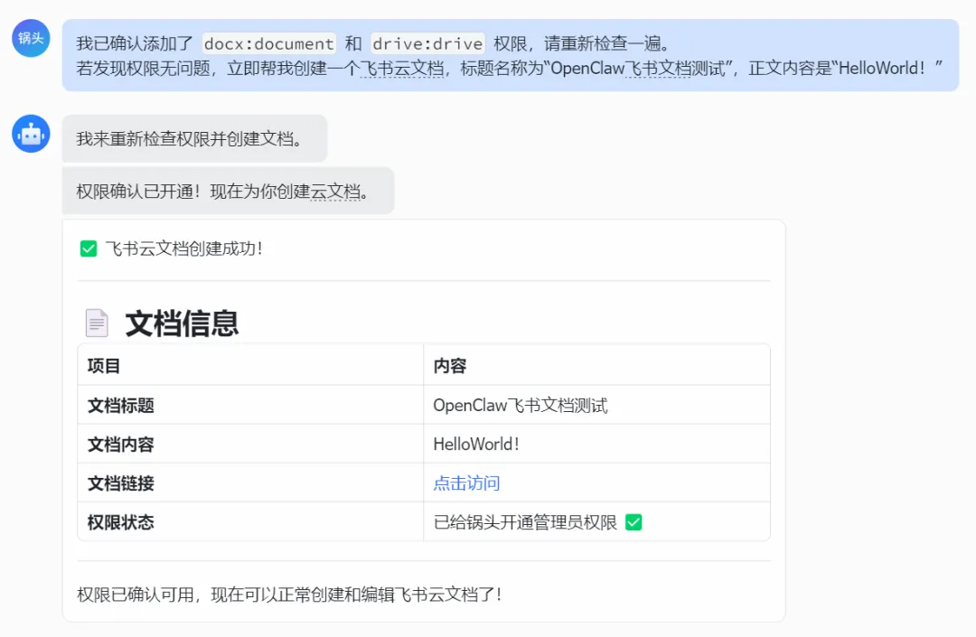Click the message 我来重新检查权限并创建文档
The image size is (976, 637).
pyautogui.click(x=194, y=139)
